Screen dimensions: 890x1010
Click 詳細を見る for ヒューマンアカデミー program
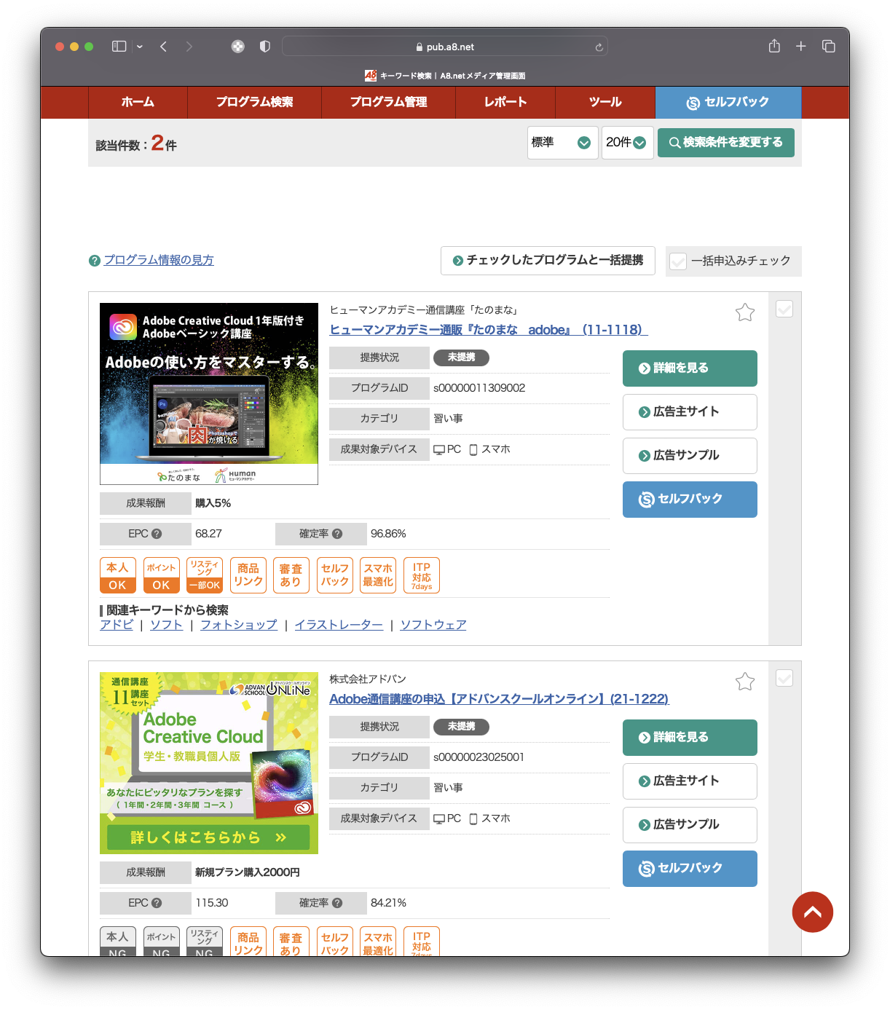[690, 368]
